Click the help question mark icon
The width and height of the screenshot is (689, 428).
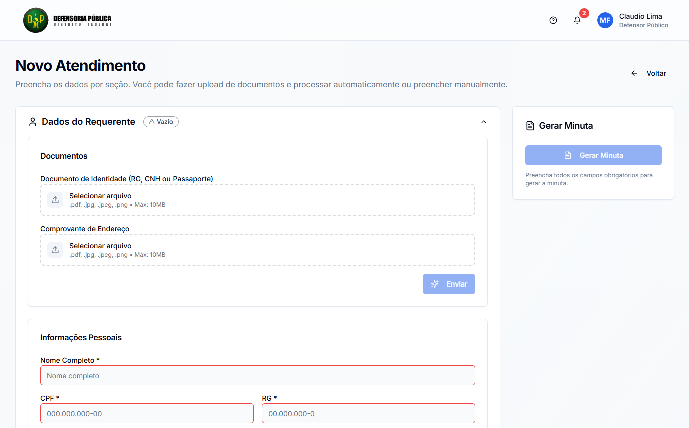coord(553,20)
